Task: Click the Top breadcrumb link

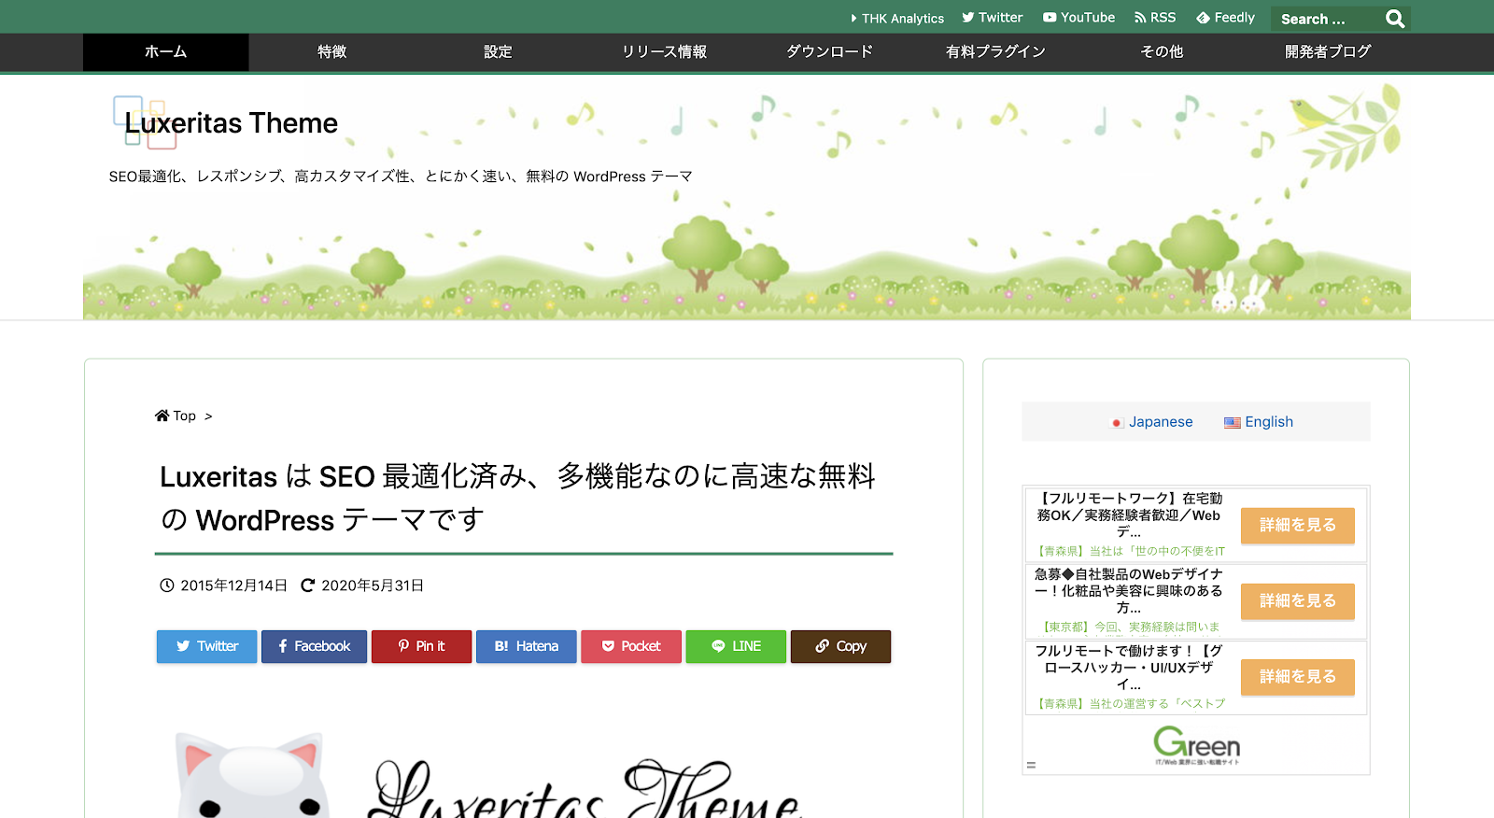Action: 185,416
